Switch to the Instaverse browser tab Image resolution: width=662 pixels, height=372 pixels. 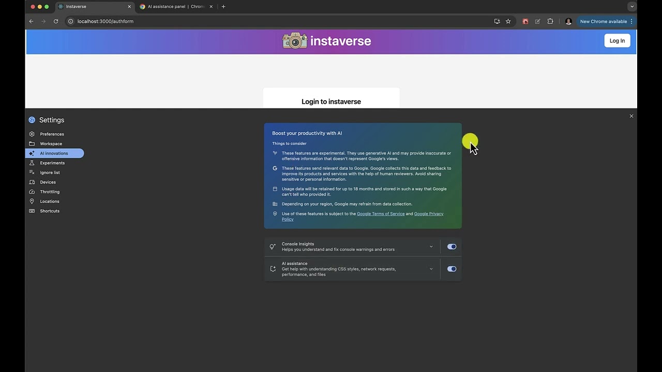click(95, 7)
